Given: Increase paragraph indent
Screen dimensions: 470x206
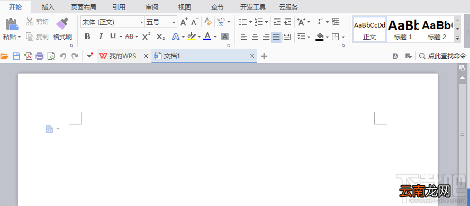Looking at the screenshot, I should 288,22.
